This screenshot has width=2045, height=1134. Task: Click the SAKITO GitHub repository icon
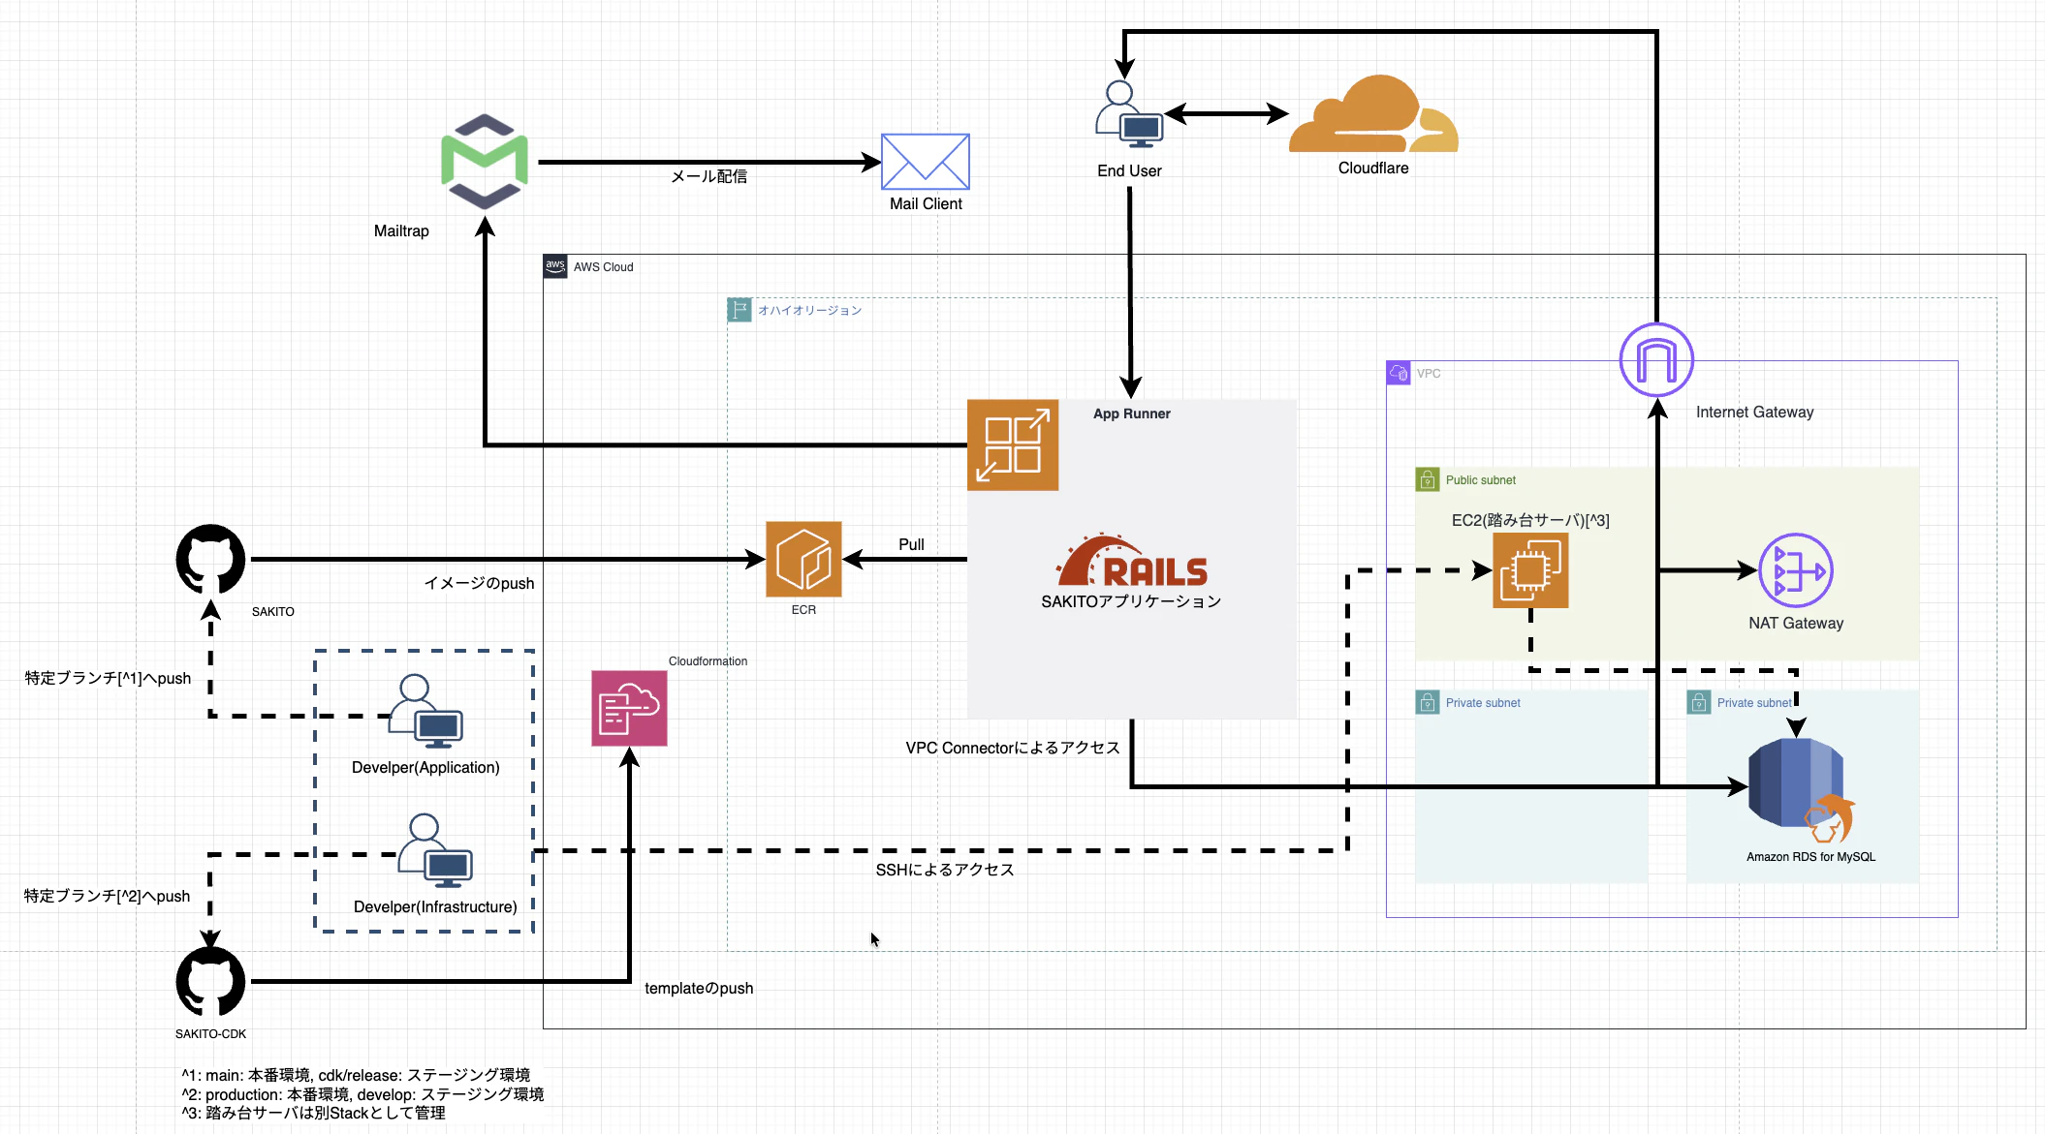coord(210,559)
